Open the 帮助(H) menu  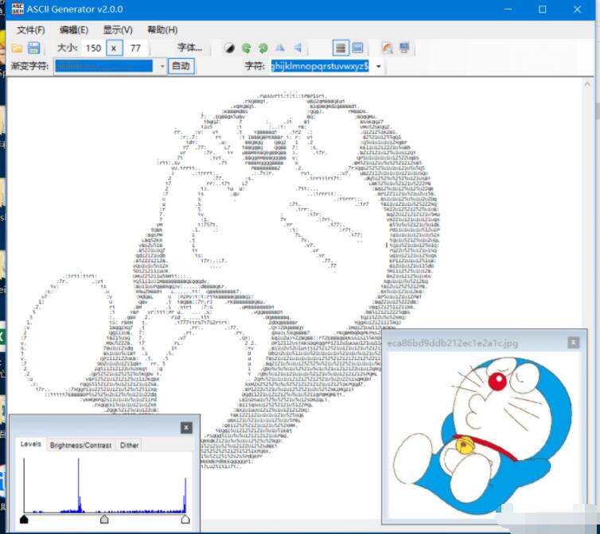[162, 30]
